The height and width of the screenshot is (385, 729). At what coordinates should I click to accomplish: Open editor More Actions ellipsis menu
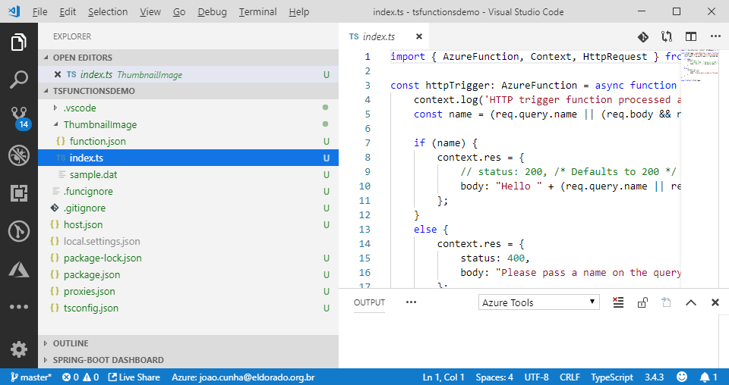(715, 36)
